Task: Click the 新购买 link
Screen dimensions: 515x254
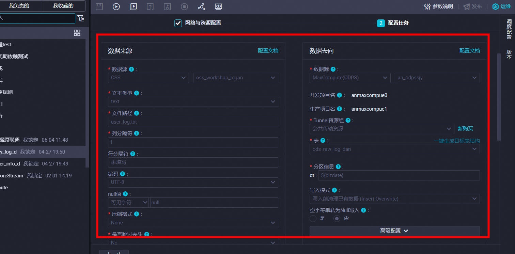Action: [465, 129]
